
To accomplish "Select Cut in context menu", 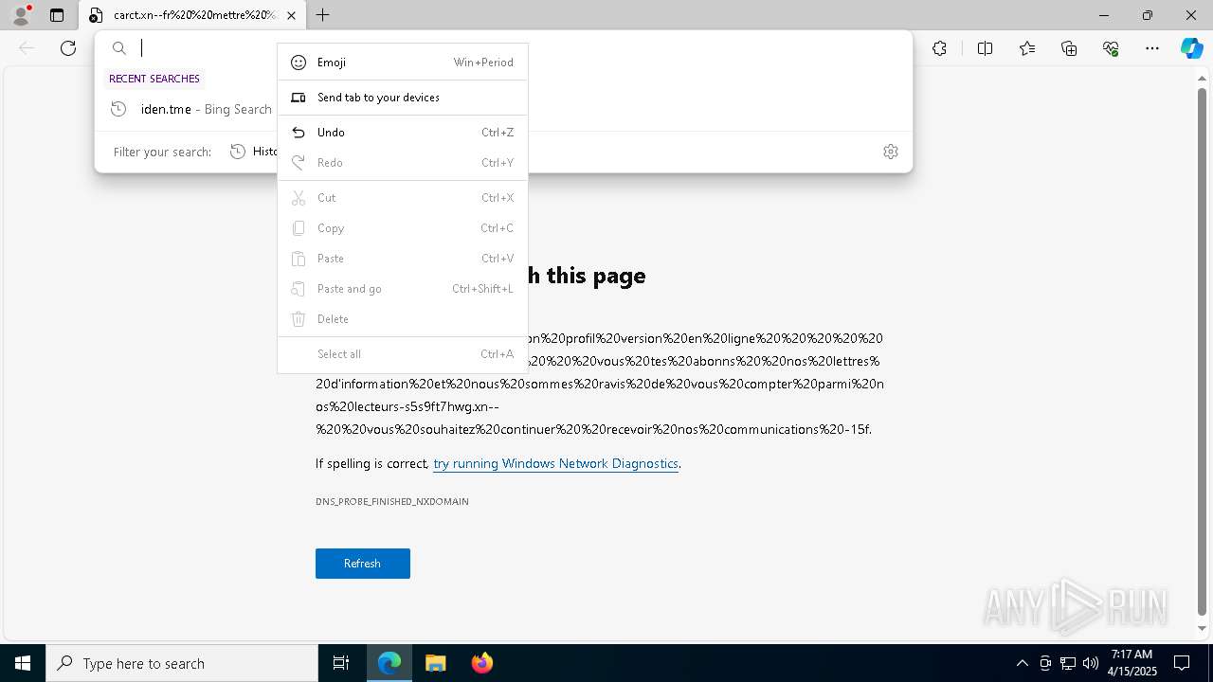I will click(x=403, y=198).
